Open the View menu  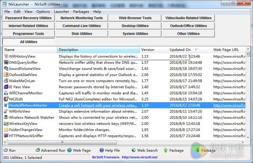[x=29, y=12]
